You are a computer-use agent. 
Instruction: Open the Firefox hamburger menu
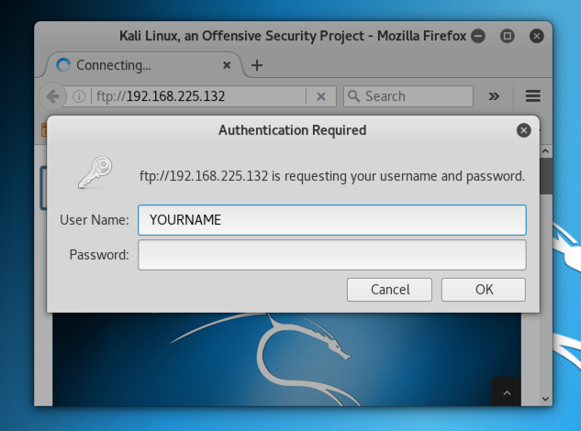click(532, 96)
